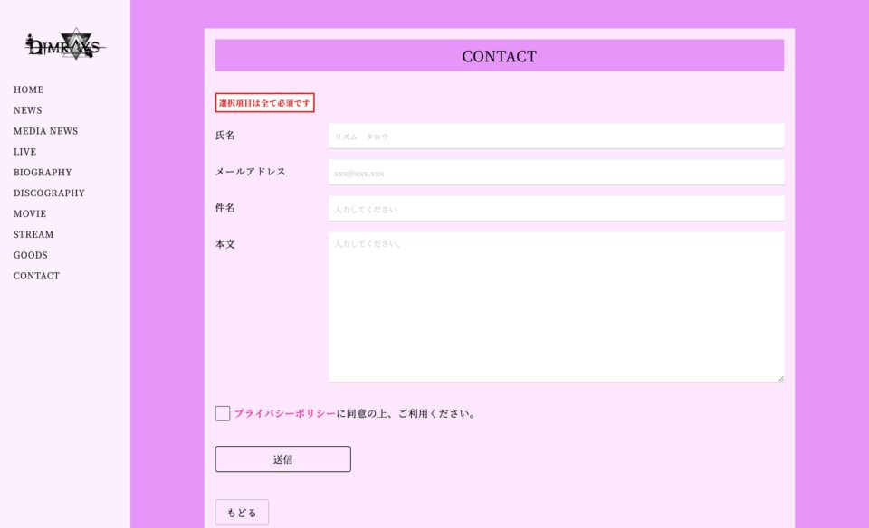
Task: Open the DISCOGRAPHY section
Action: (x=48, y=193)
